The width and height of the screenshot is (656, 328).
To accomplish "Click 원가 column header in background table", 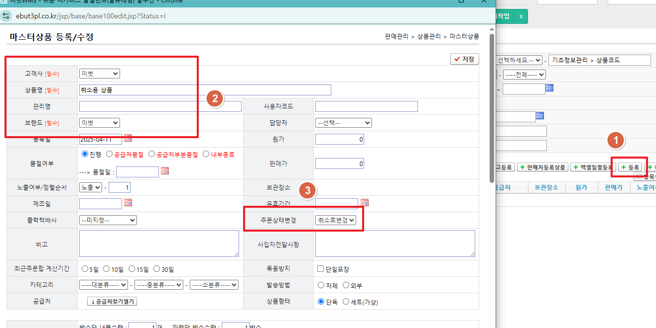I will (x=581, y=187).
